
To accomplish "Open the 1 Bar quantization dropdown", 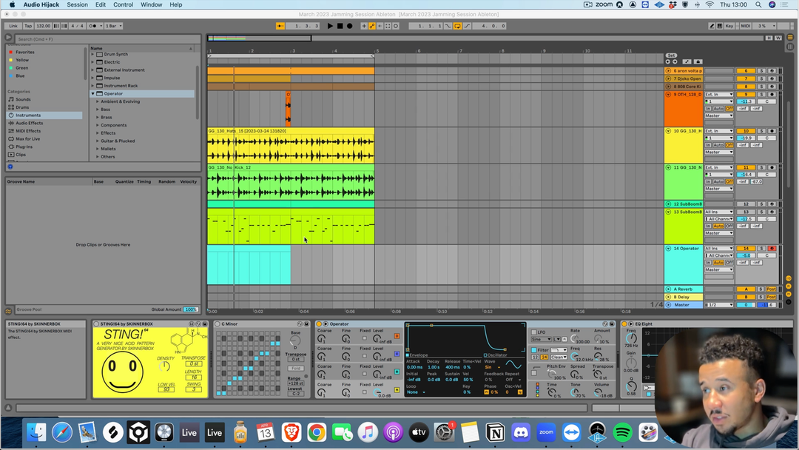I will point(114,26).
